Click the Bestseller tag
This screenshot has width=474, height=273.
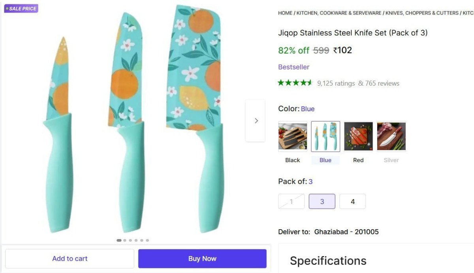[x=293, y=67]
